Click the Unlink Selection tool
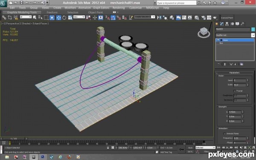Screen dimensions: 256x160 pyautogui.click(x=10, y=17)
